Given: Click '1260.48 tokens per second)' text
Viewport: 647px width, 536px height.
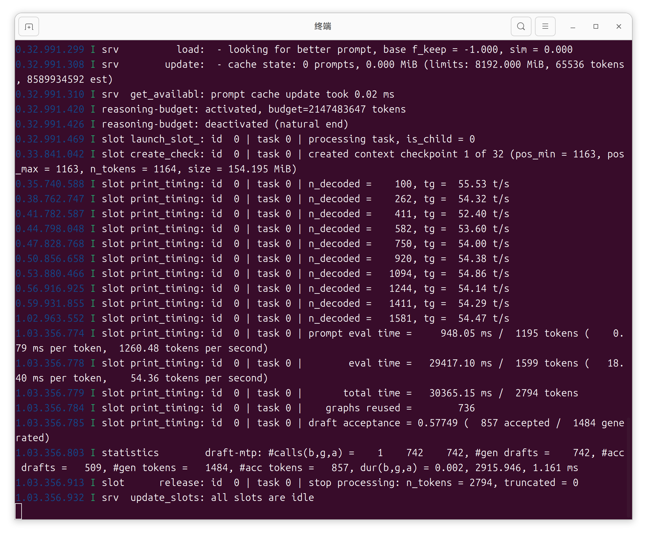Looking at the screenshot, I should [193, 348].
